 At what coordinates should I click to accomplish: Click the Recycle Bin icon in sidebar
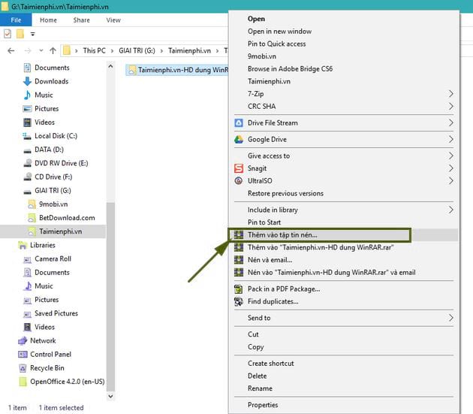click(x=23, y=368)
